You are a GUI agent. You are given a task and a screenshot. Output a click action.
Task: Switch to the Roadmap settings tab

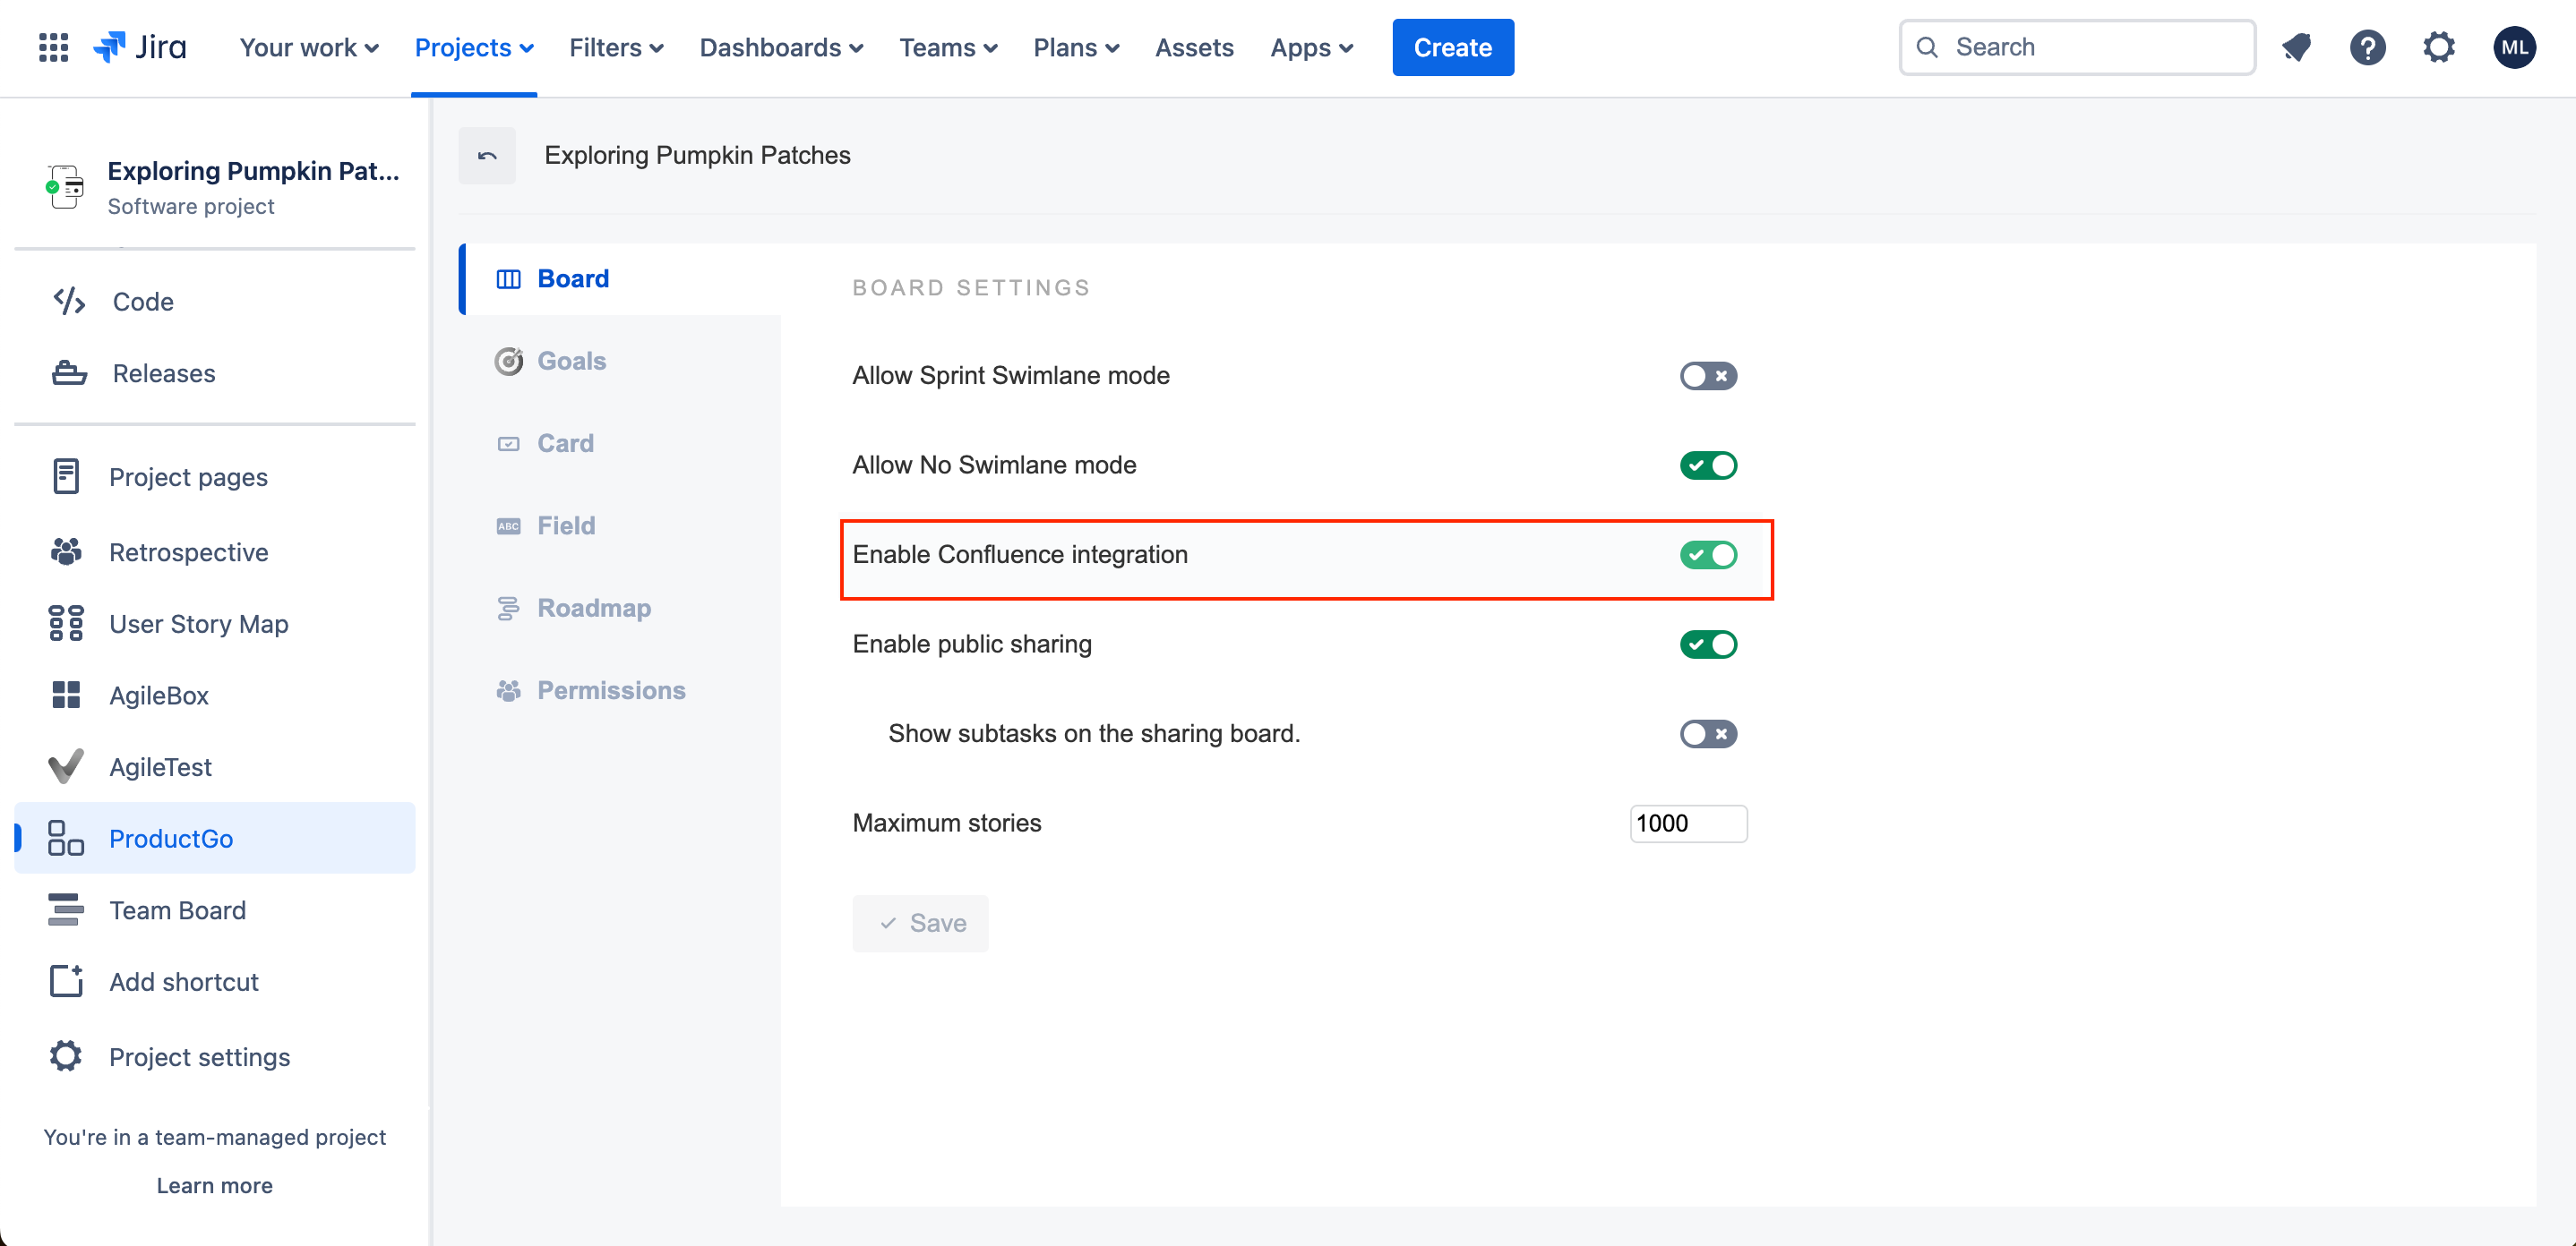(x=593, y=608)
